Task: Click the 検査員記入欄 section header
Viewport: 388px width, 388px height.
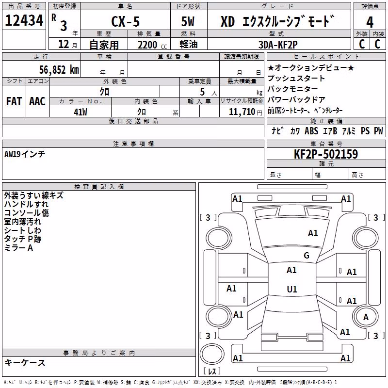Action: (x=99, y=187)
